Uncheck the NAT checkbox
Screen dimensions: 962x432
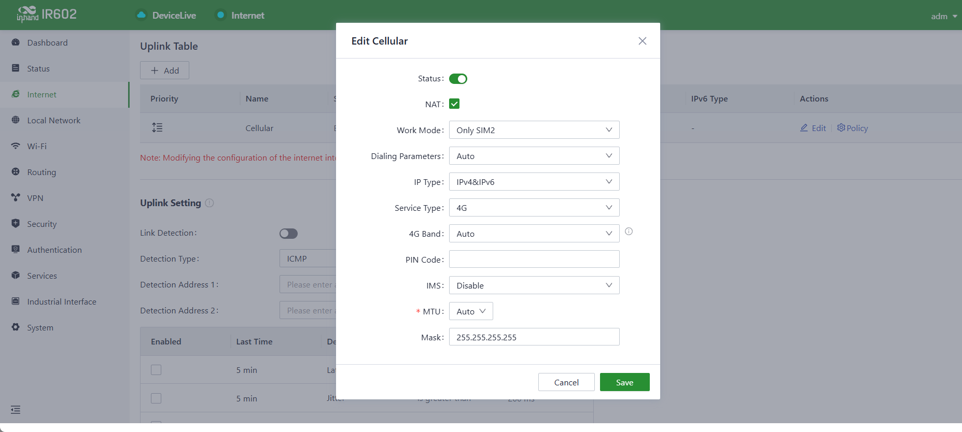[x=454, y=104]
